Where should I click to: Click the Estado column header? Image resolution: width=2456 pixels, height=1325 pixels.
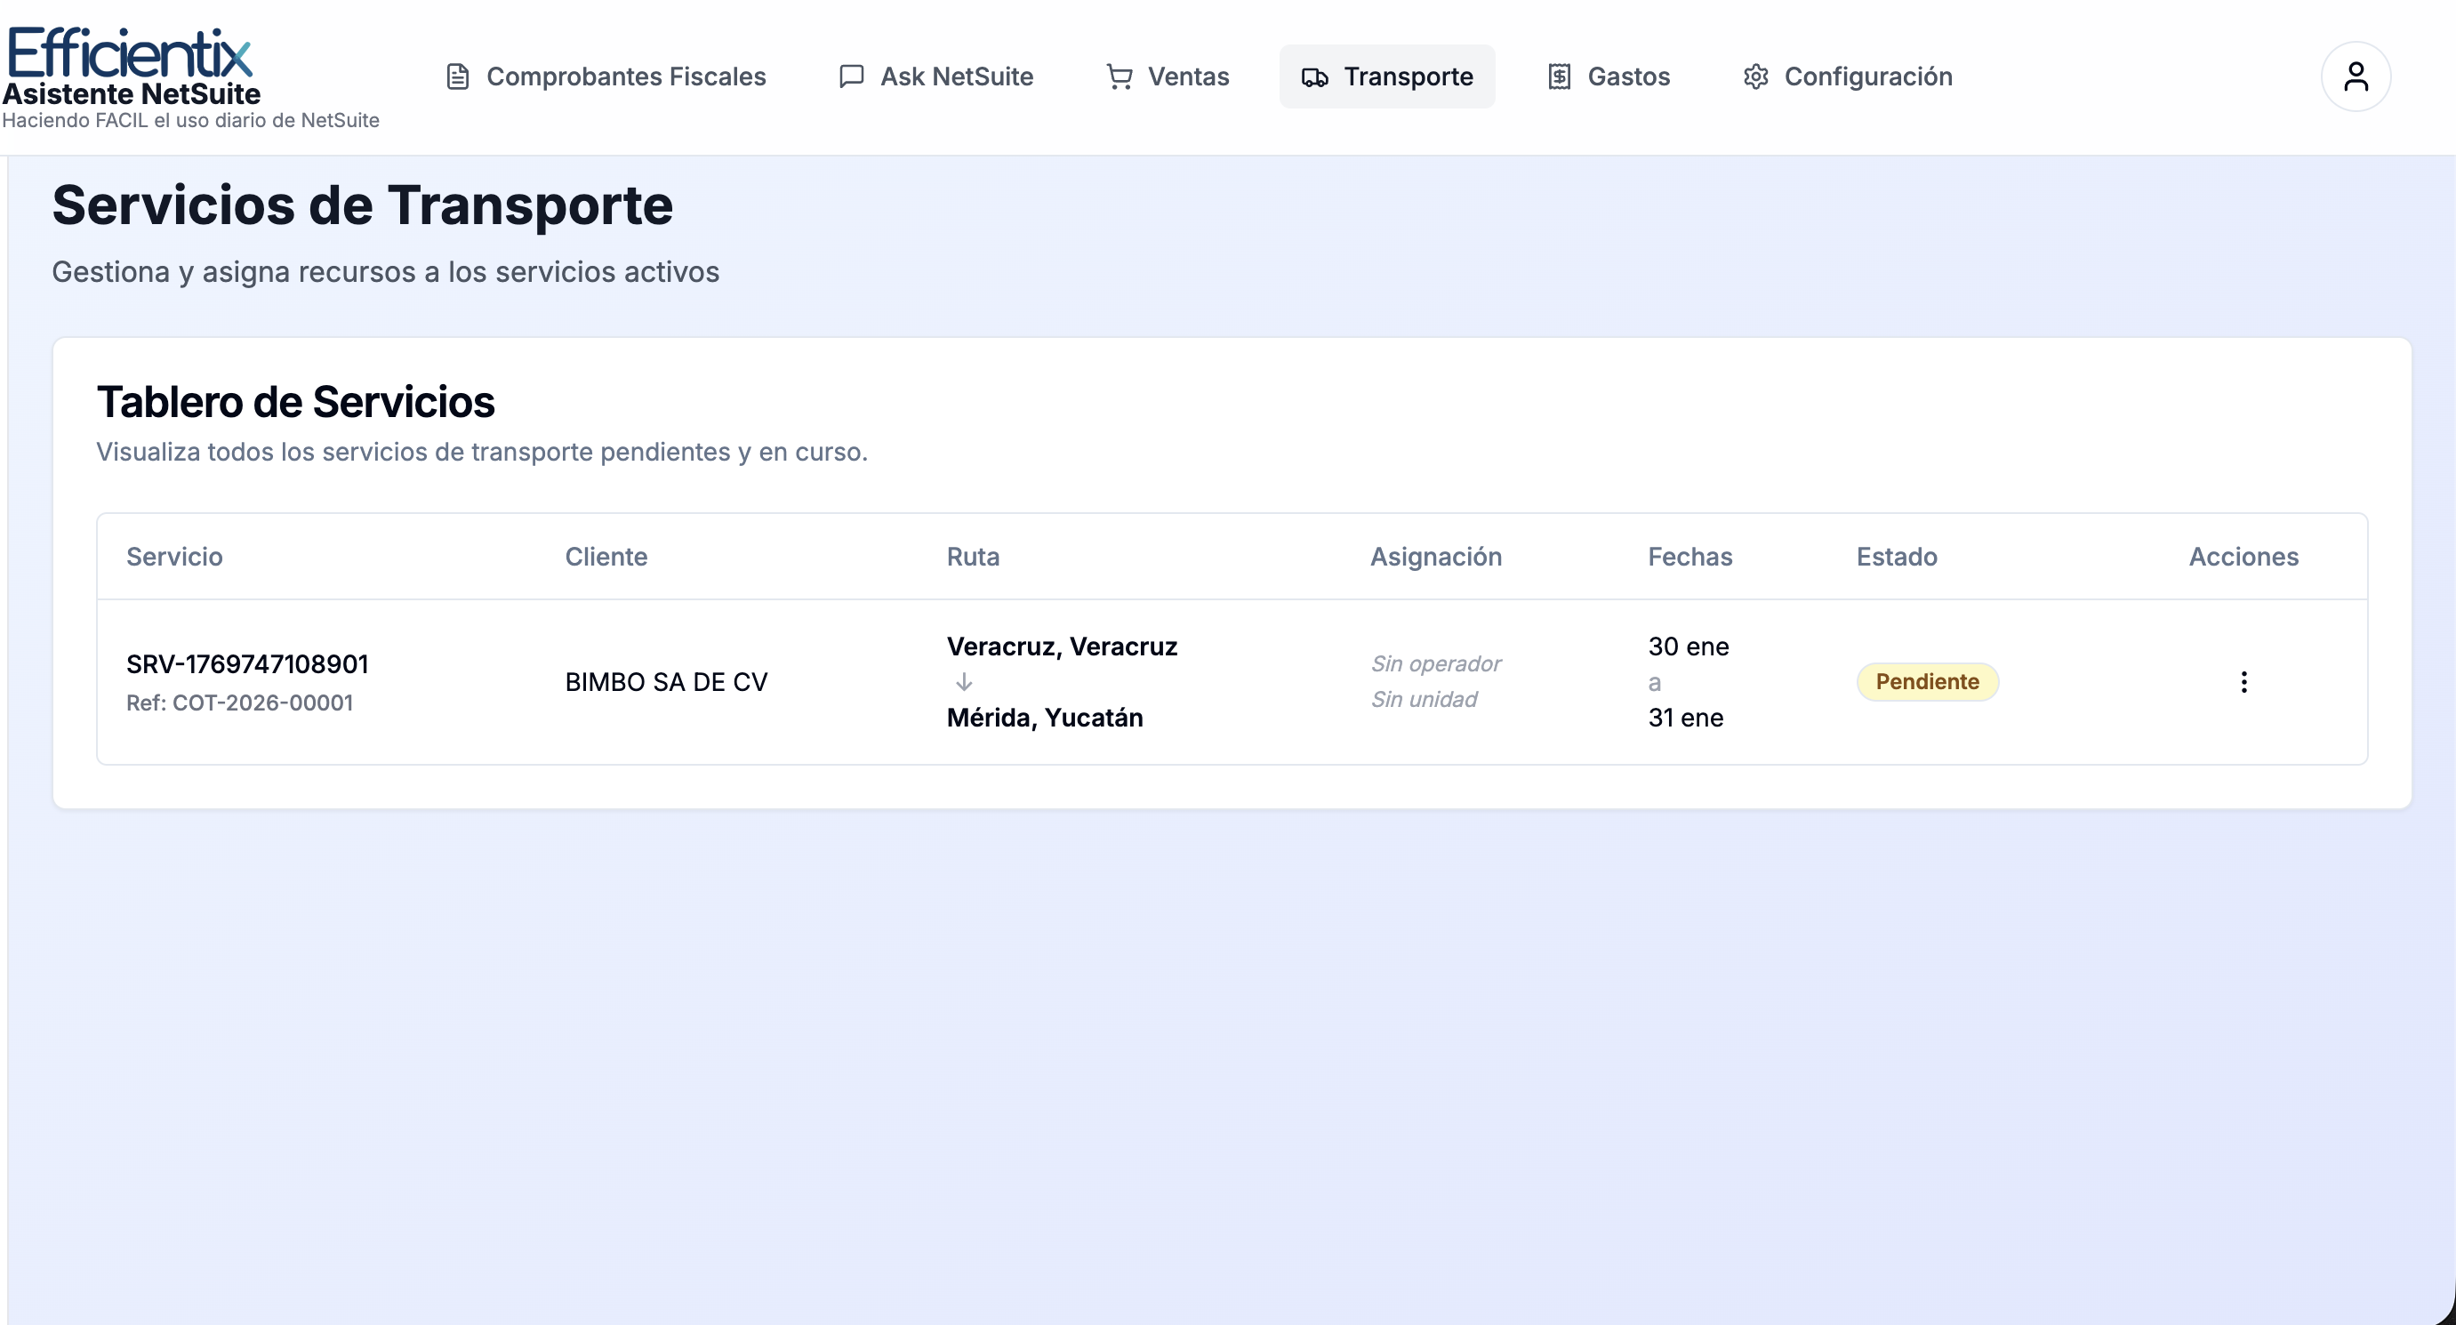(1897, 557)
